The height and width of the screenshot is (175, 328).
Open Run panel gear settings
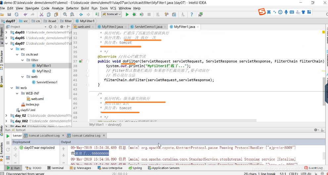pyautogui.click(x=316, y=130)
